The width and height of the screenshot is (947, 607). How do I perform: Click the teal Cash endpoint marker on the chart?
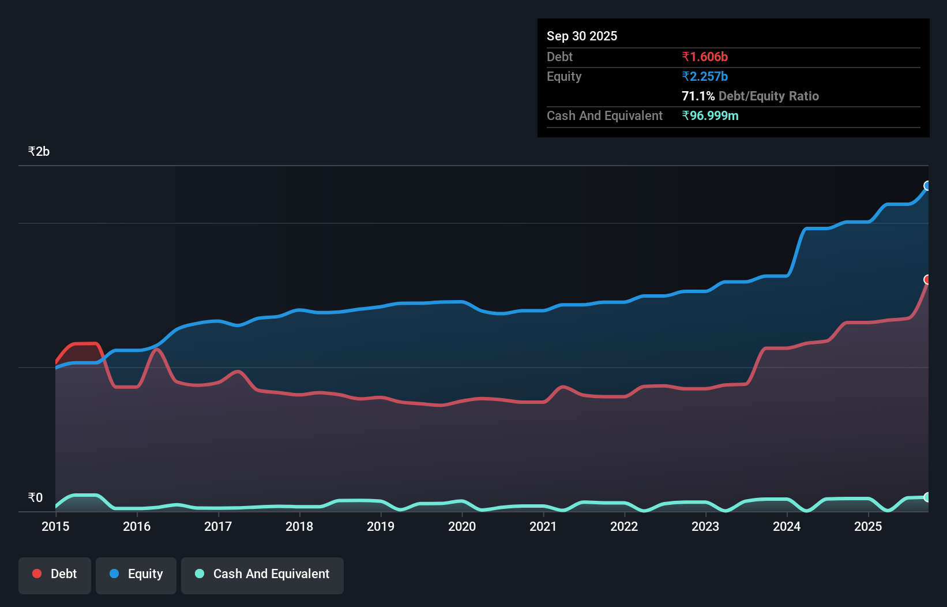click(x=927, y=497)
